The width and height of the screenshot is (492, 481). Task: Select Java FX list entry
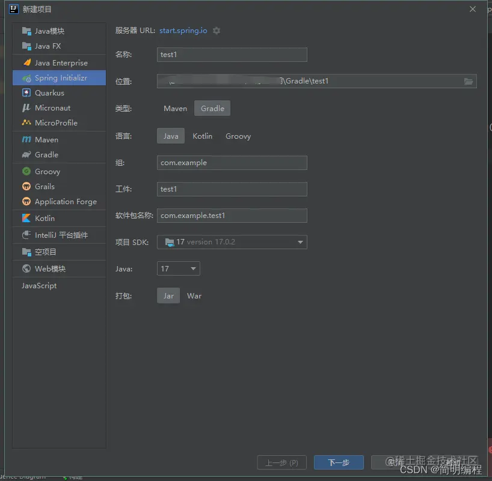(60, 46)
